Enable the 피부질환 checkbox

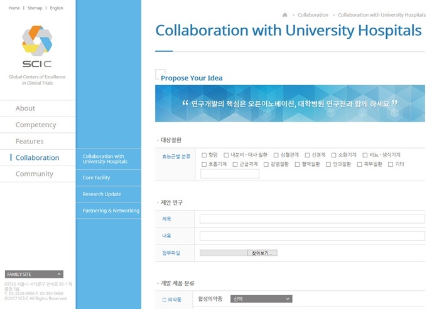(359, 164)
